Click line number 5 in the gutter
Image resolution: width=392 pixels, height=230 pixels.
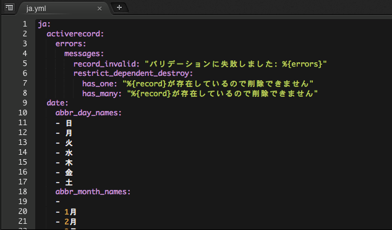(x=25, y=64)
